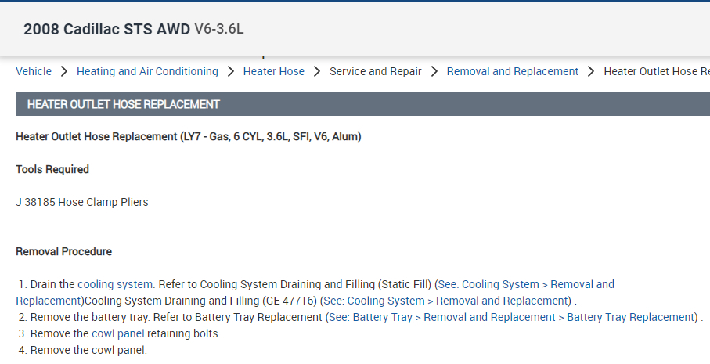This screenshot has width=710, height=364.
Task: Click the chevron right after Vehicle
Action: pyautogui.click(x=64, y=71)
